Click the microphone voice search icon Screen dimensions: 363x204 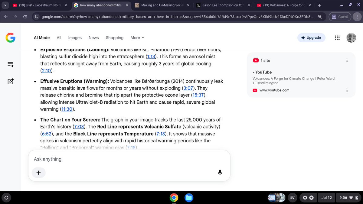coord(220,173)
